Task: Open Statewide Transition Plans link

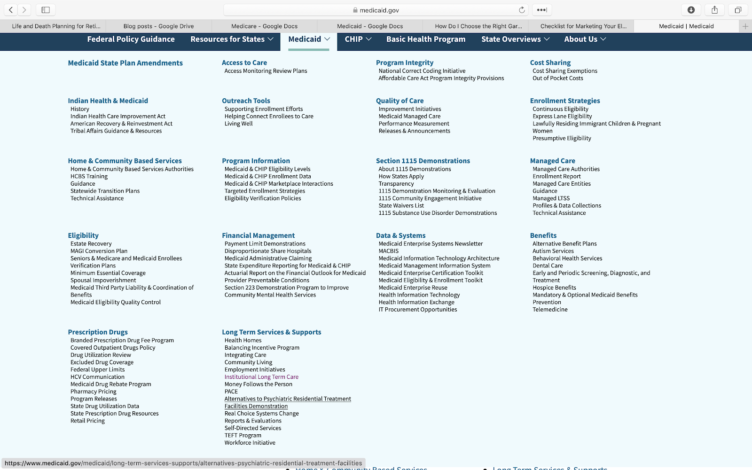Action: 105,191
